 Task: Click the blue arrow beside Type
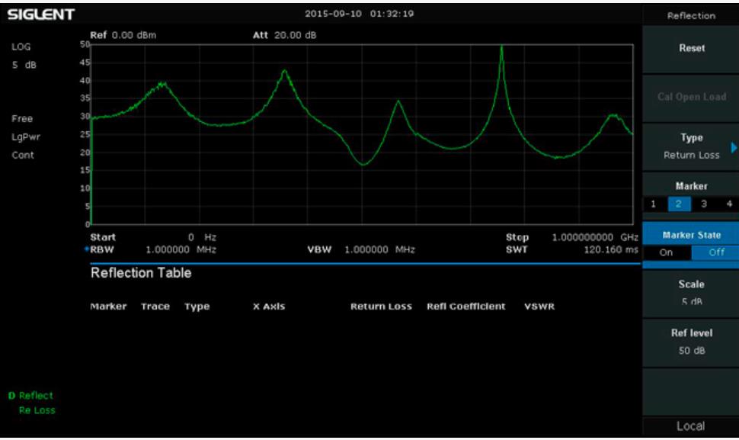734,146
